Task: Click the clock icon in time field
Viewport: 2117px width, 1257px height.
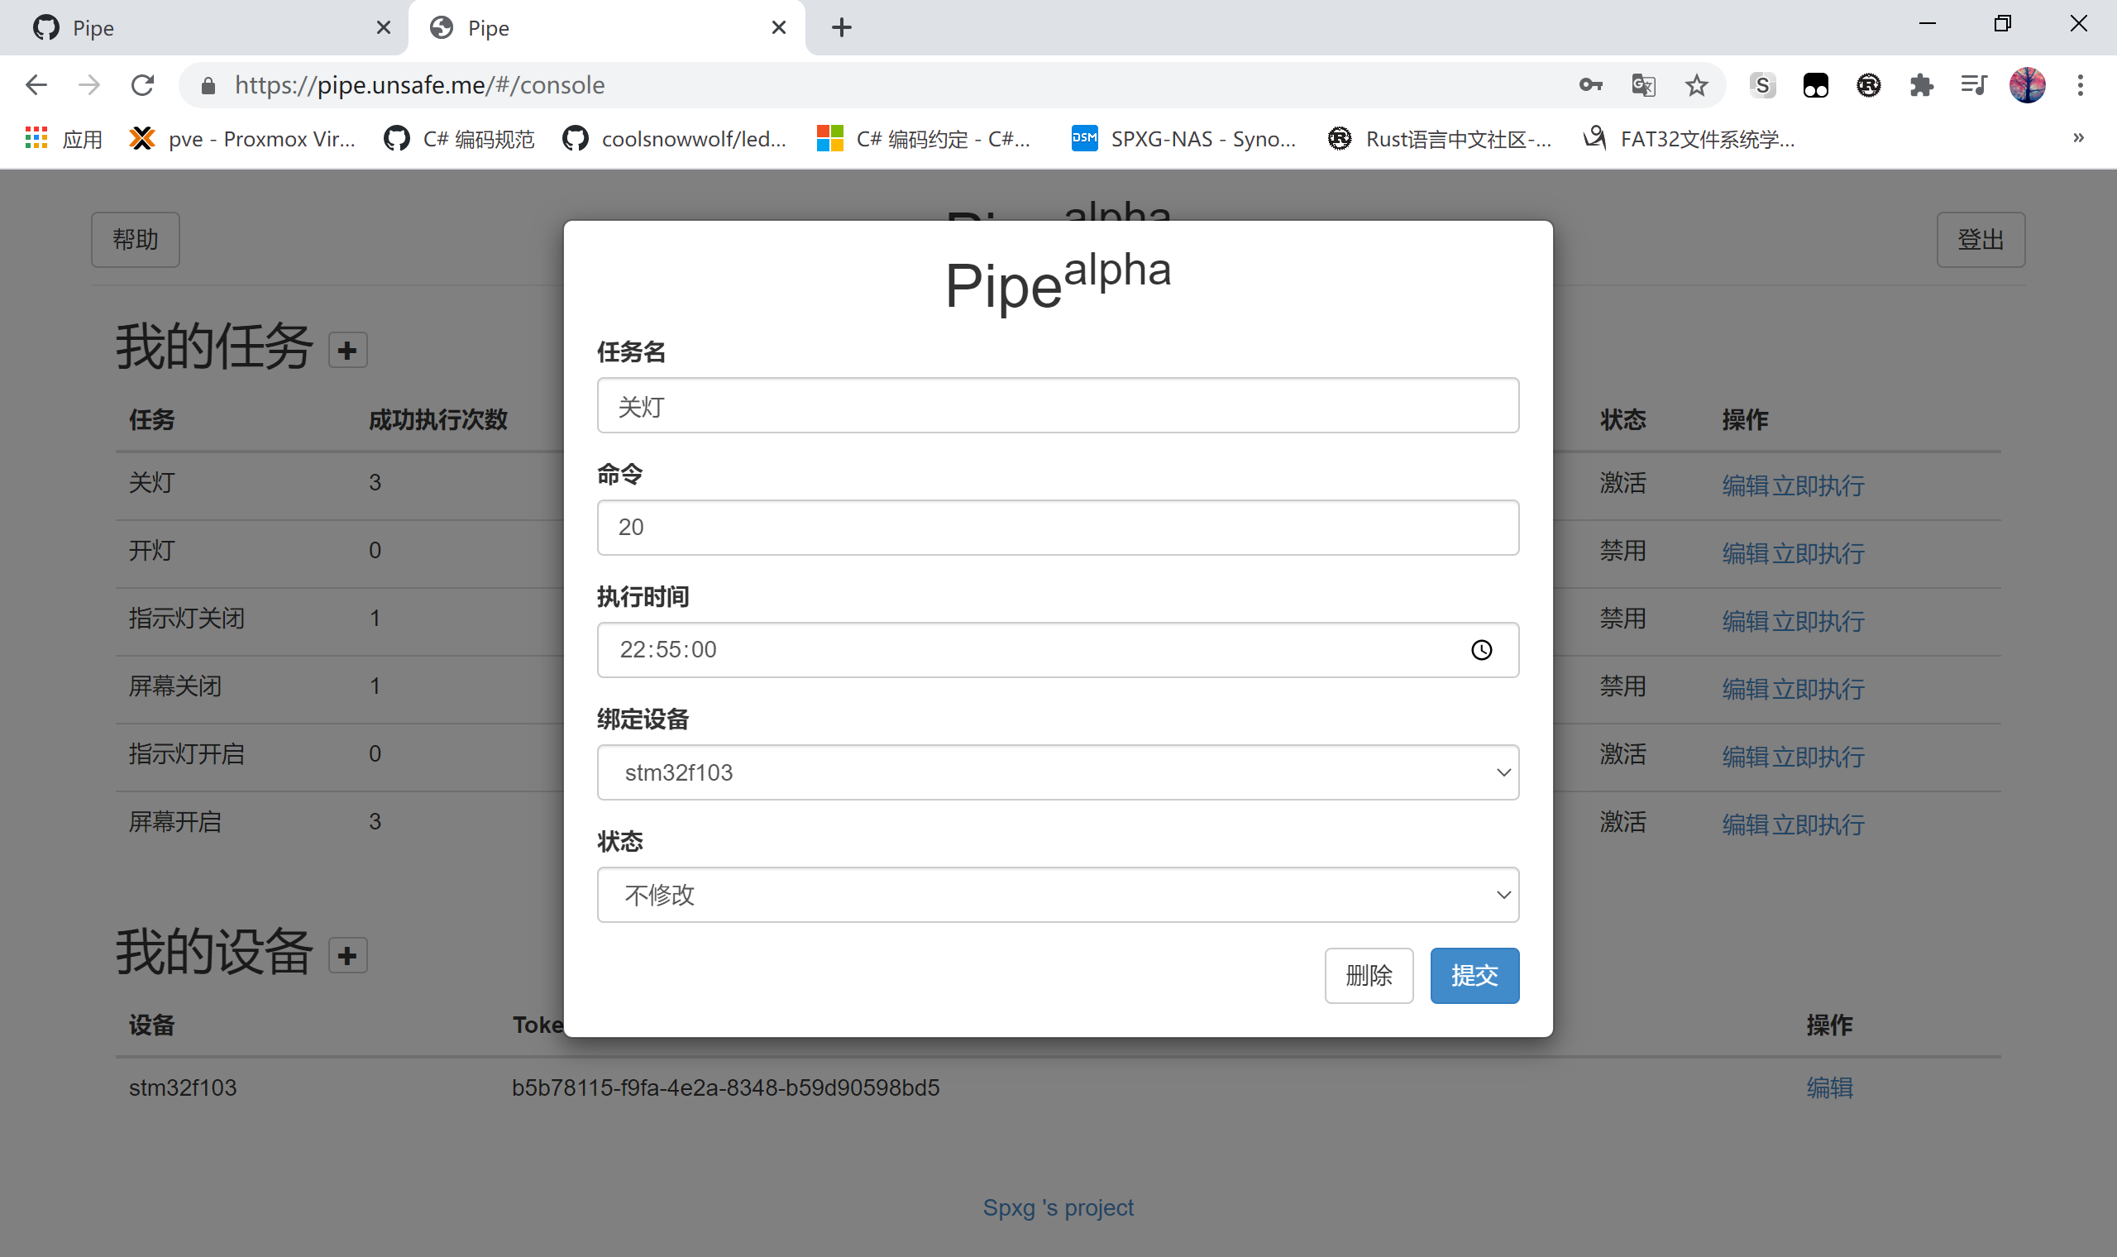Action: (x=1481, y=650)
